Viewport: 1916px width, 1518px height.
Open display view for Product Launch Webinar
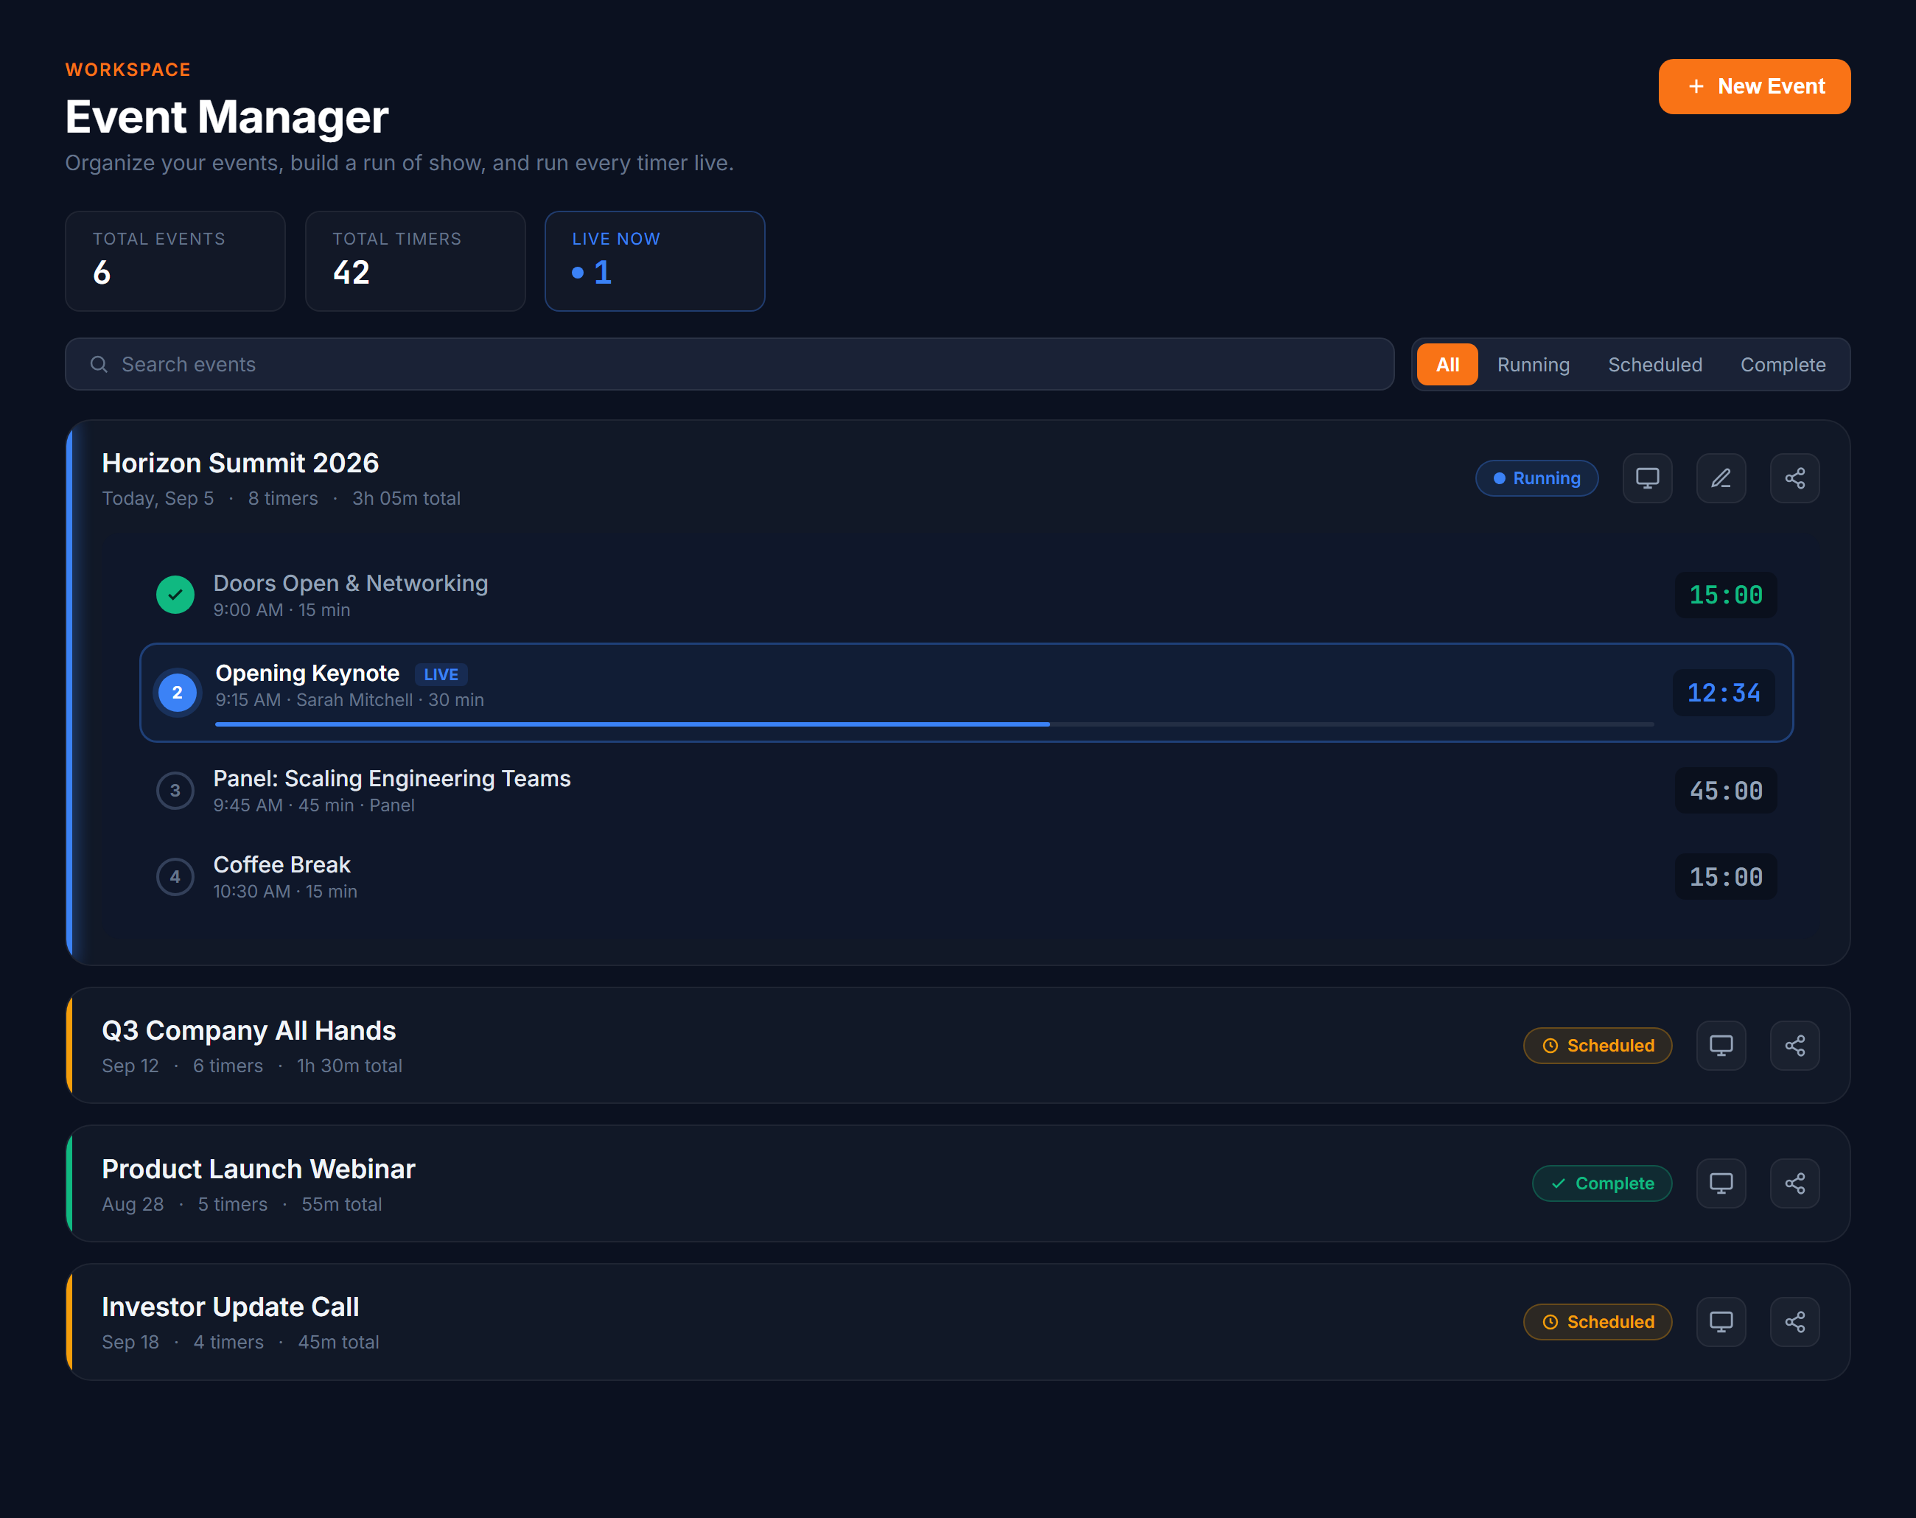pyautogui.click(x=1721, y=1184)
